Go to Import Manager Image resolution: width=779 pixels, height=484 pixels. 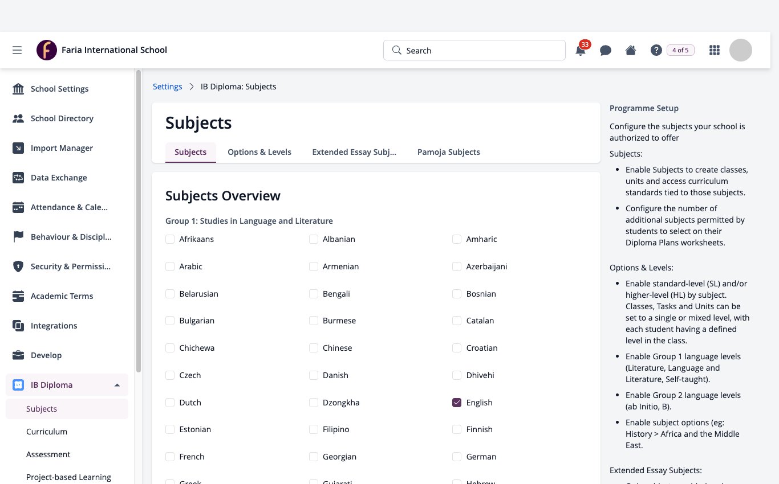point(67,148)
